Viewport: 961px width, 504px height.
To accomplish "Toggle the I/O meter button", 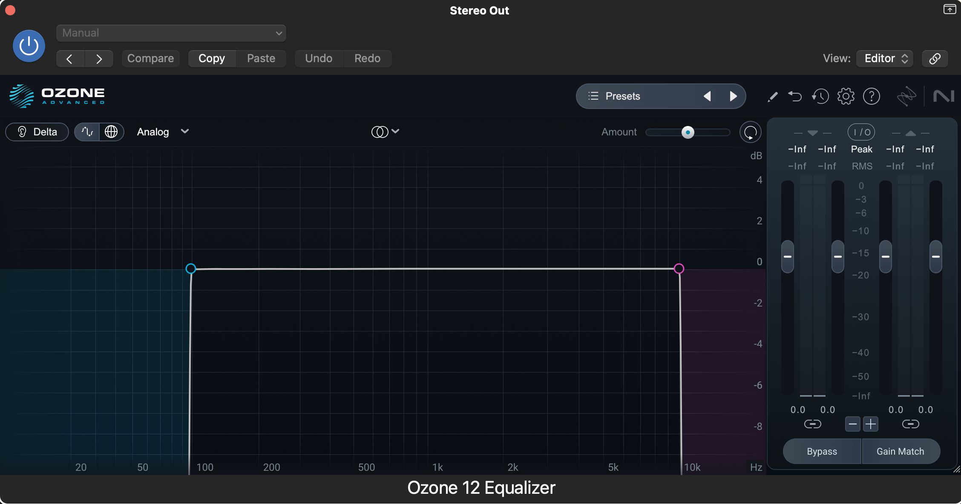I will point(861,132).
